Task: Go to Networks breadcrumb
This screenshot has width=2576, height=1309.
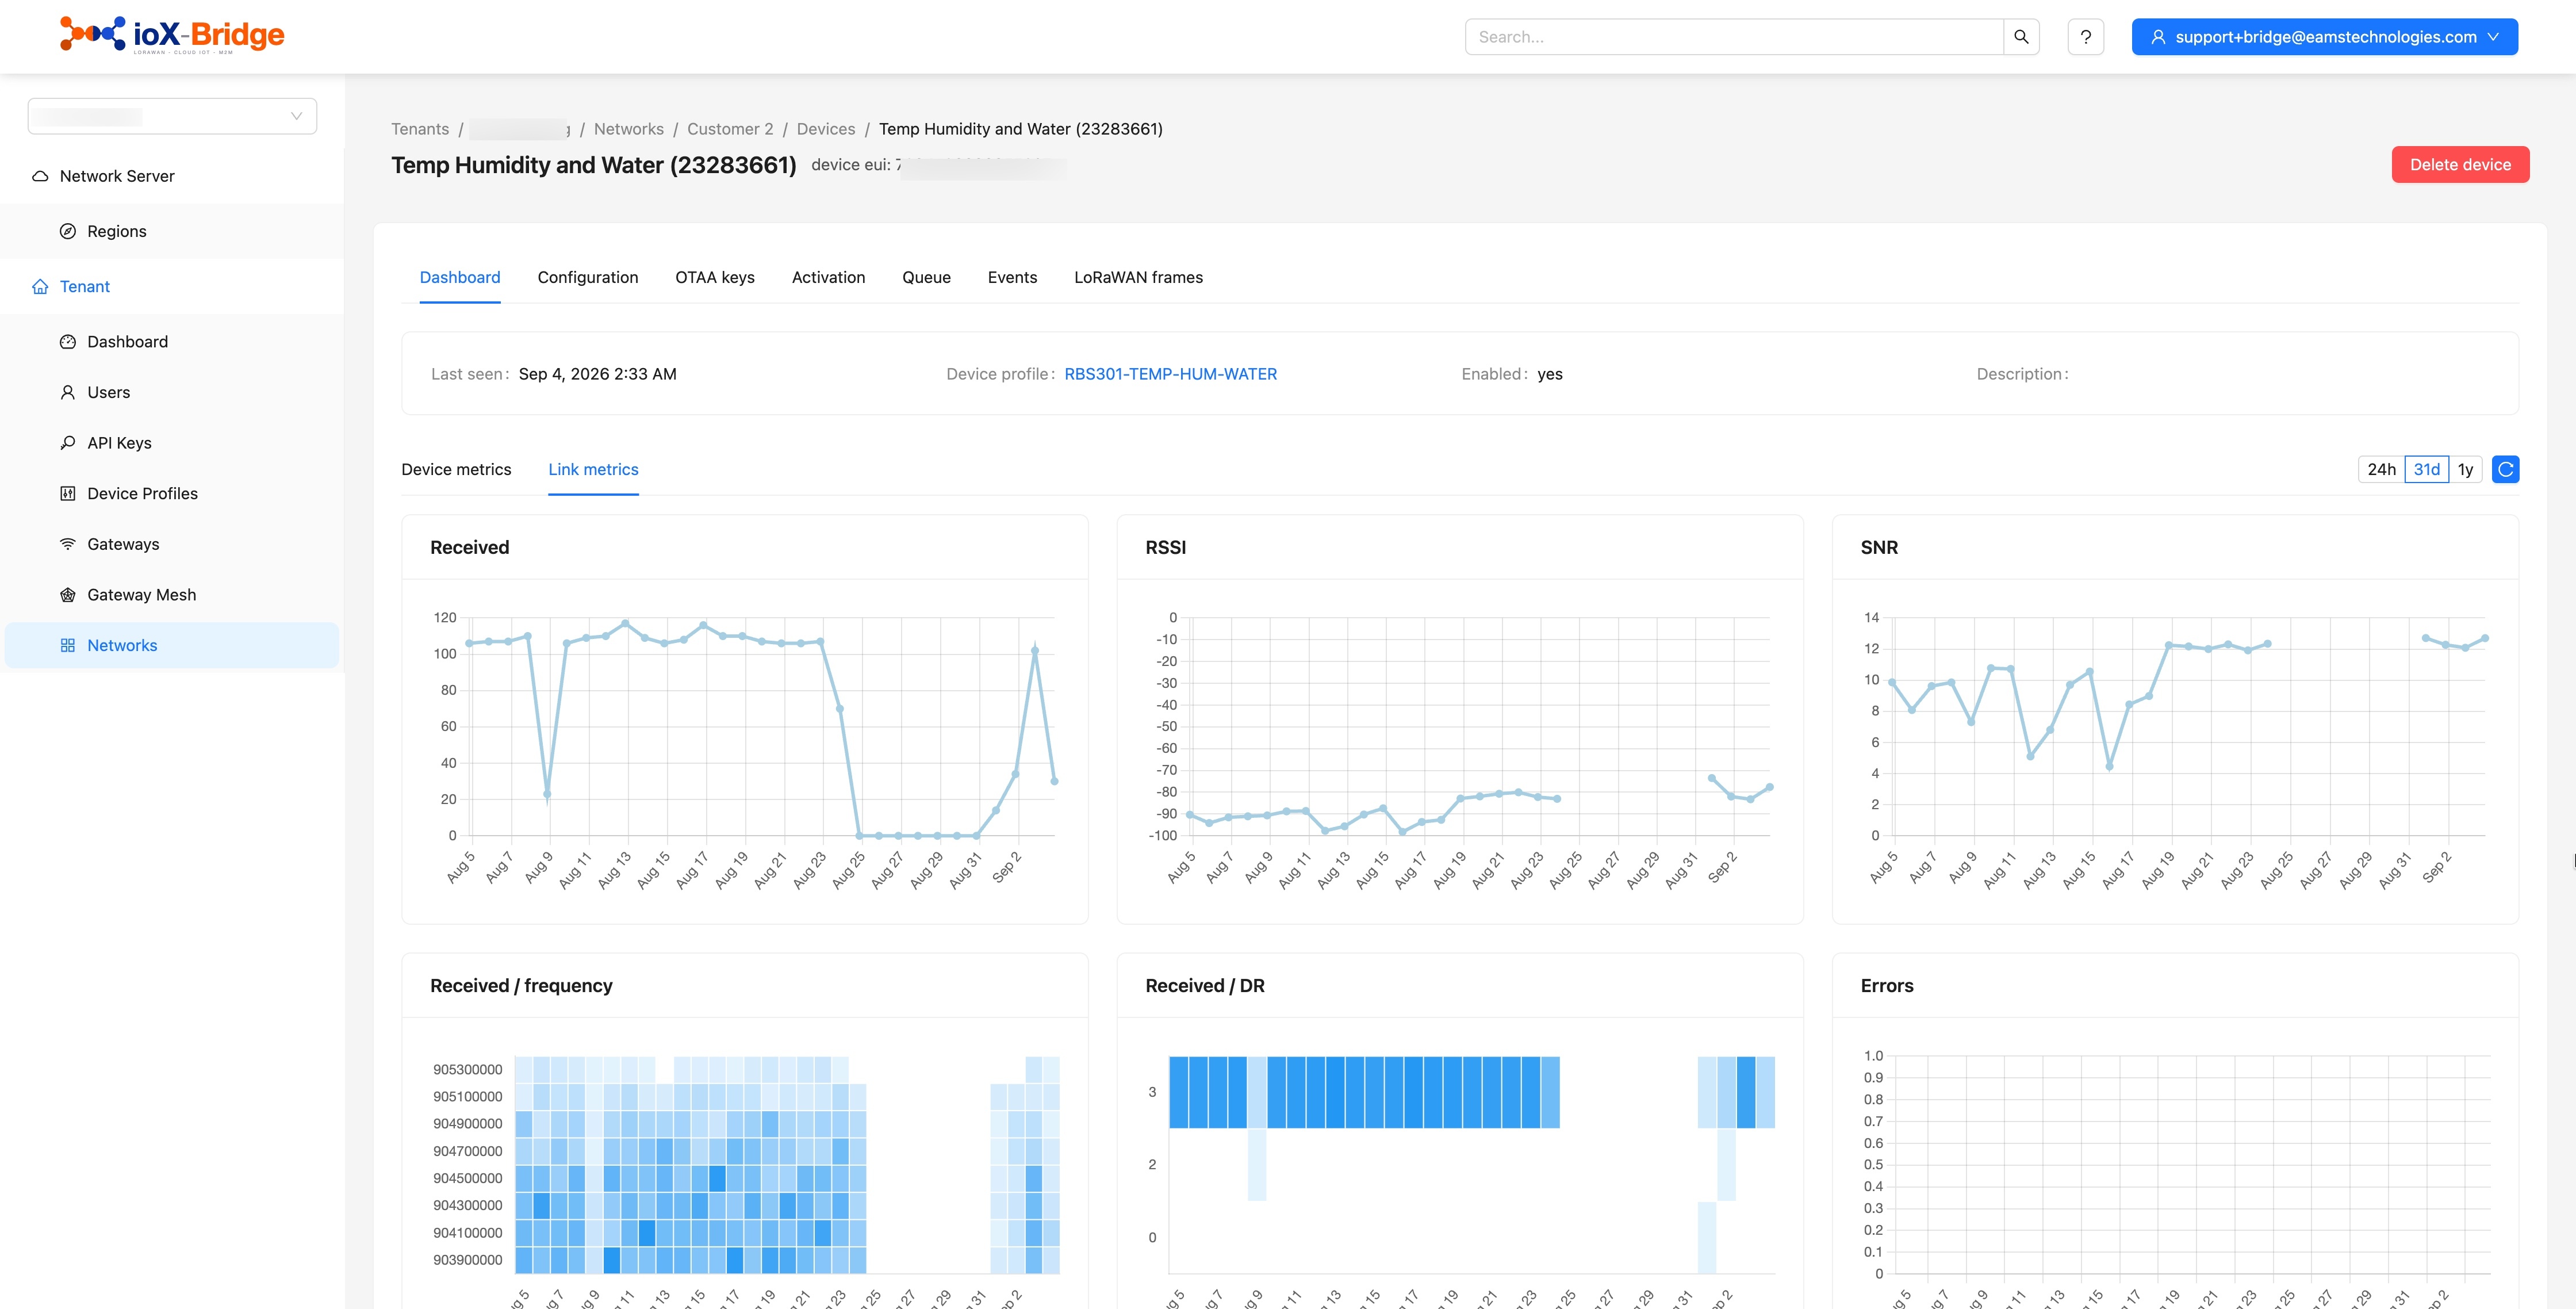Action: pos(628,129)
